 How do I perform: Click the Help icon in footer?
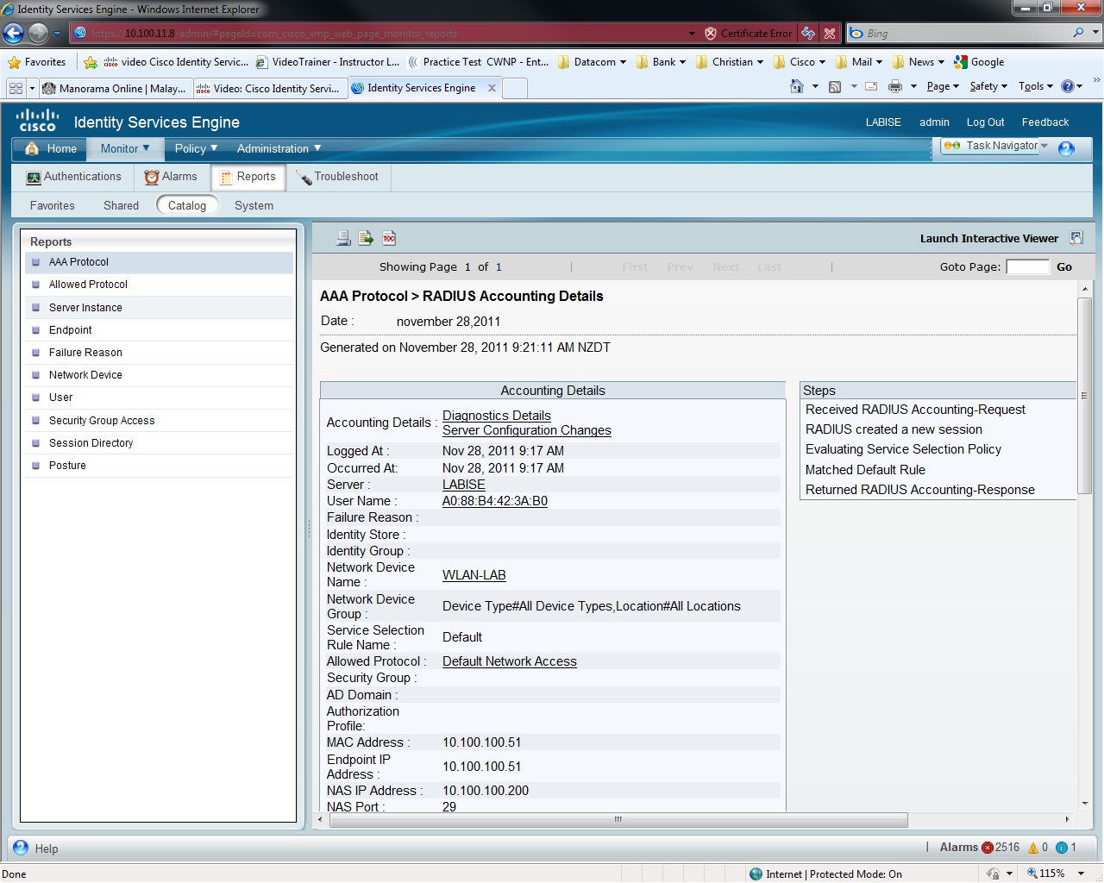click(22, 848)
